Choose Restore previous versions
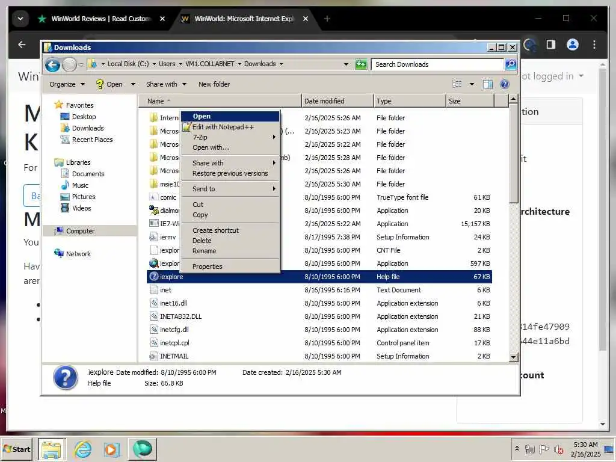 (x=230, y=173)
